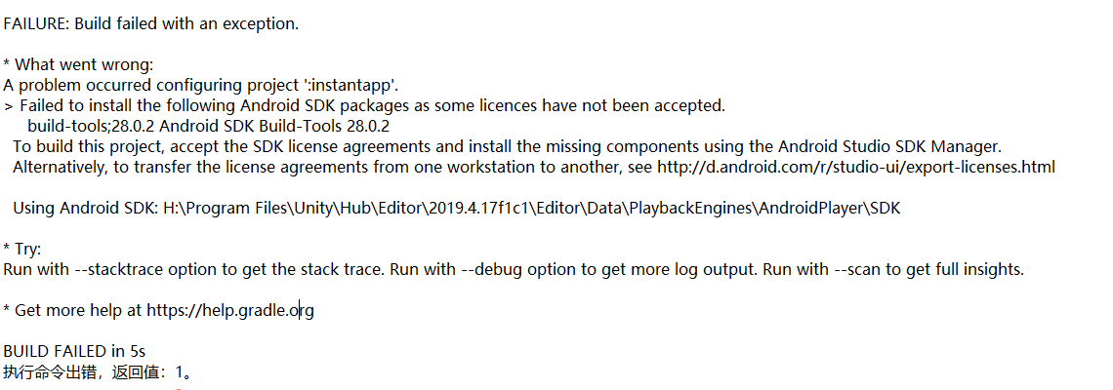Open the export-licenses.html Android URL
Viewport: 1113px width, 390px height.
[855, 167]
